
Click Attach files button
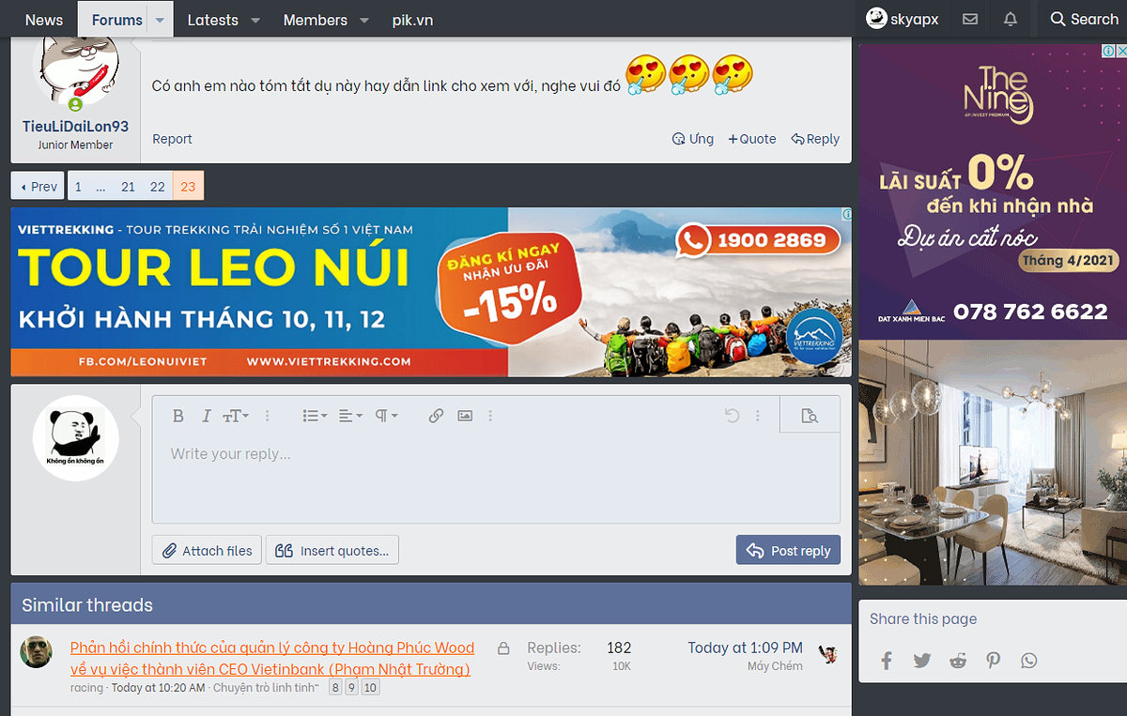[x=208, y=551]
